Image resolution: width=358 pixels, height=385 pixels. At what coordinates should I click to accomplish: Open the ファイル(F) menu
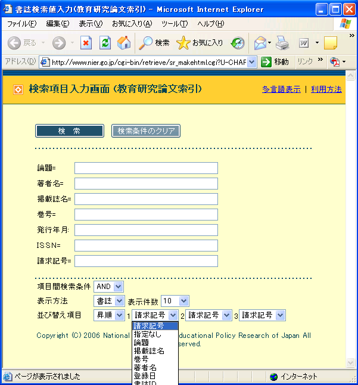point(22,24)
